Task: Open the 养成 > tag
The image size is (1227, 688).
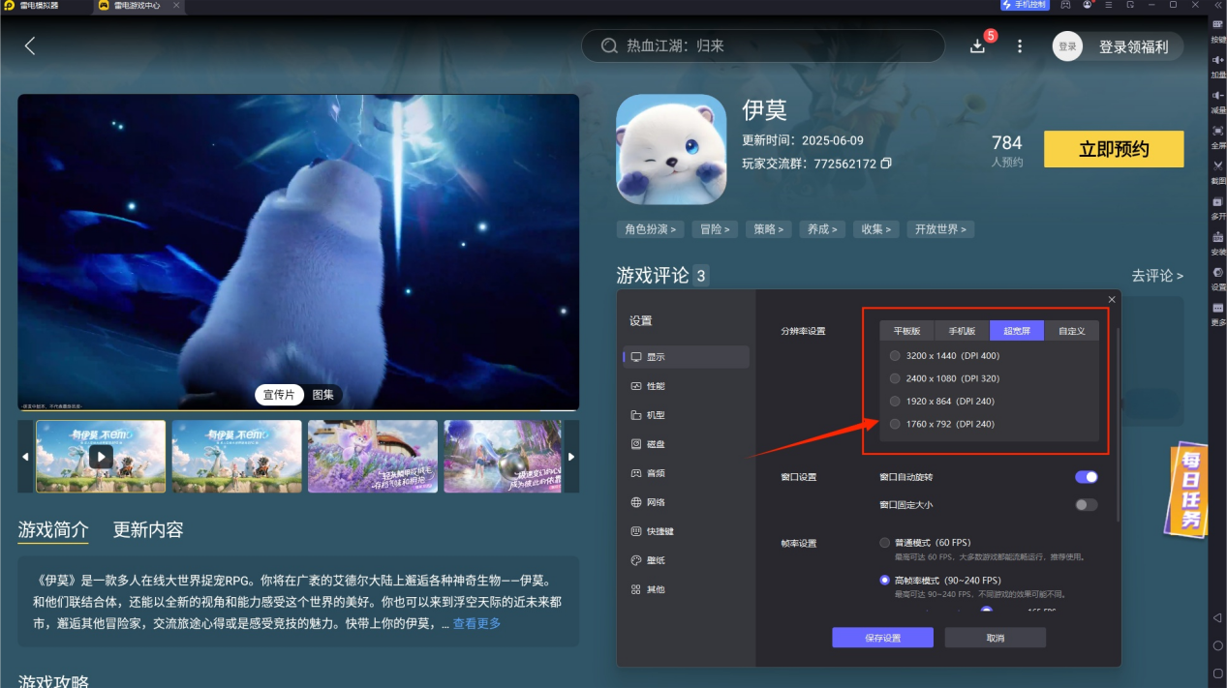Action: 824,229
